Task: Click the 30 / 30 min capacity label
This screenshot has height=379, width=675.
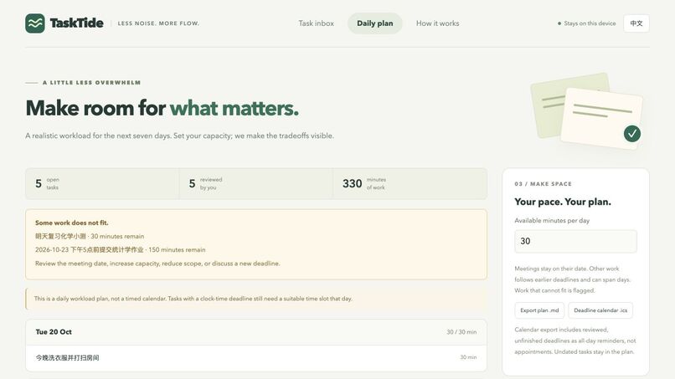Action: pos(461,332)
